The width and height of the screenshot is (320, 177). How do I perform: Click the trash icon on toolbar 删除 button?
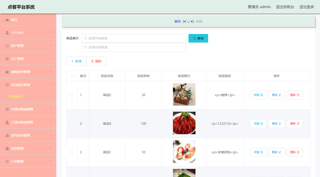coord(93,61)
